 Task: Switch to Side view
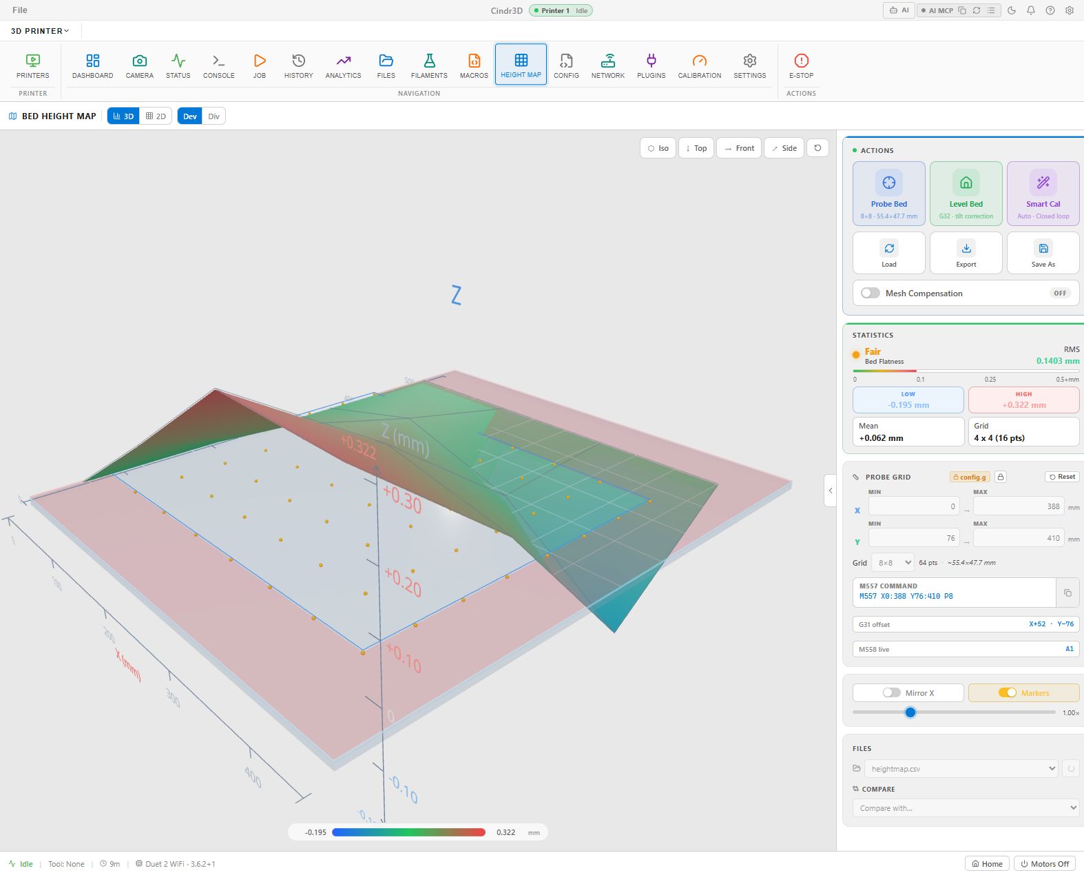point(784,148)
